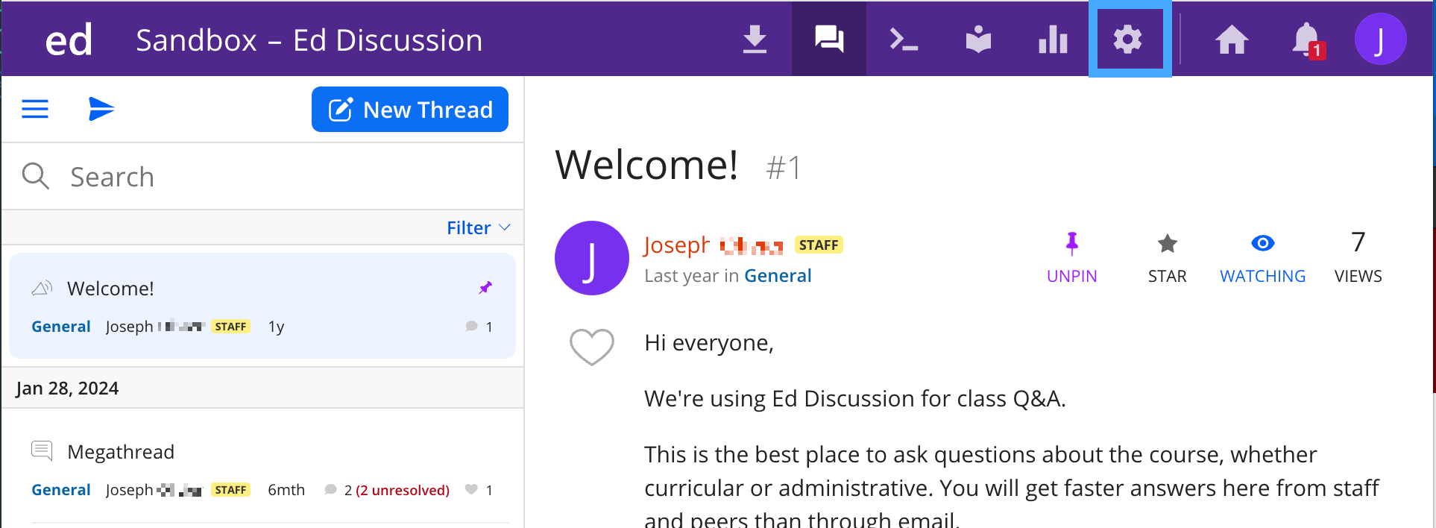Open notifications bell with one alert
This screenshot has width=1436, height=528.
click(x=1307, y=40)
